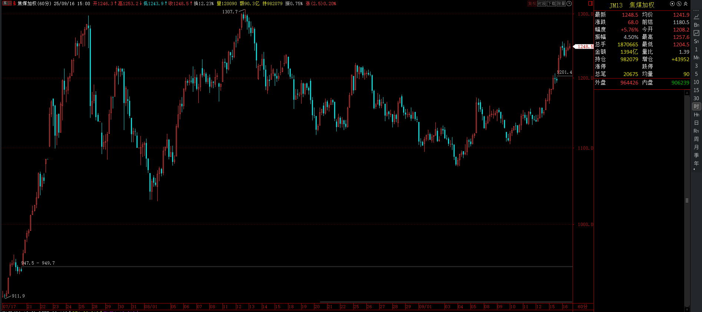Click the 总手 value 1870665

tap(628, 44)
